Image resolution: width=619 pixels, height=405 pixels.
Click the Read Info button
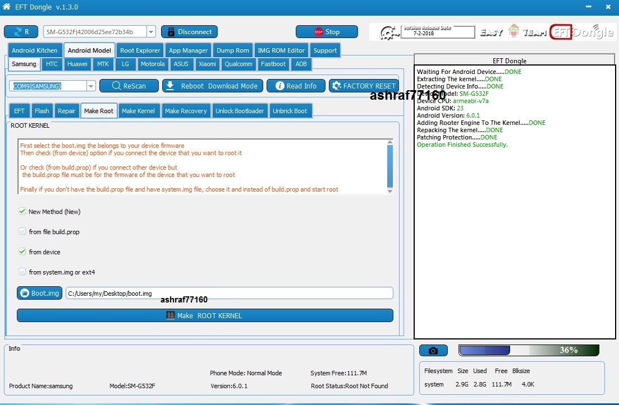(296, 86)
